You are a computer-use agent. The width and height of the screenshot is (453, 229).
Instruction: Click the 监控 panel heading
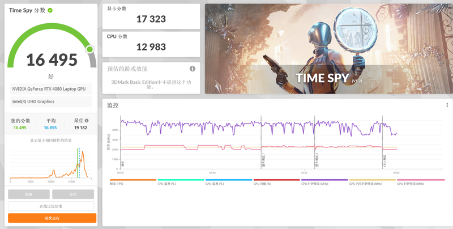click(113, 105)
